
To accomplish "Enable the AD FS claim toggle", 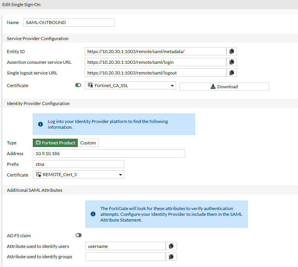I will click(79, 235).
